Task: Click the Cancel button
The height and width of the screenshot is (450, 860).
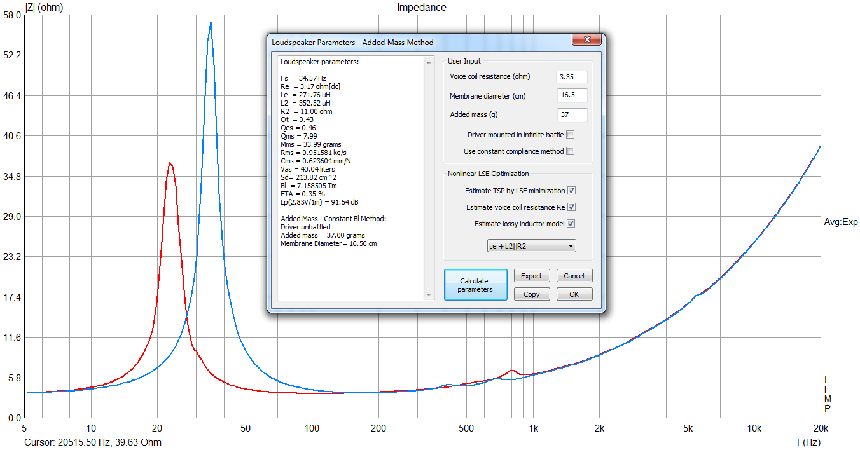Action: tap(574, 276)
